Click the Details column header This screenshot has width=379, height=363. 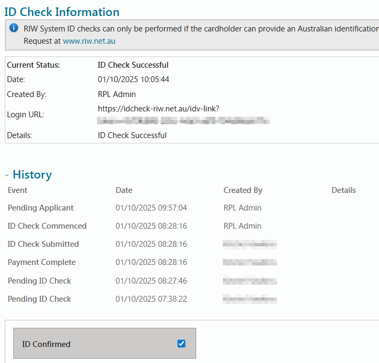(343, 190)
